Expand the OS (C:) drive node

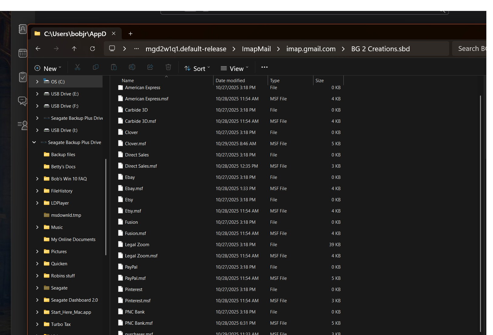click(37, 82)
